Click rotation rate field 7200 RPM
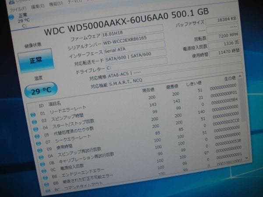This screenshot has width=263, height=197. 223,36
